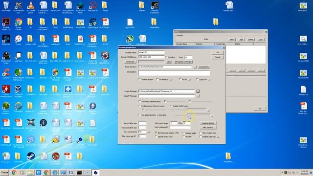Toggle Use base directory + username
The width and height of the screenshot is (313, 176).
140,115
